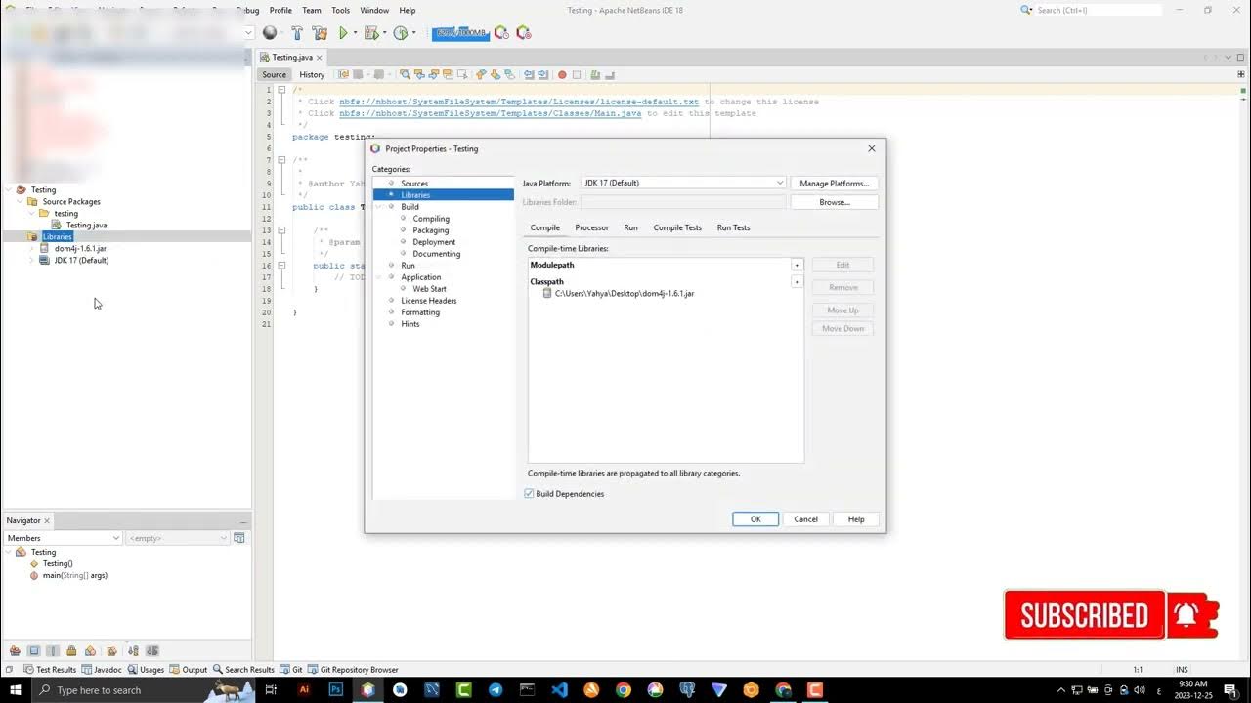The width and height of the screenshot is (1251, 703).
Task: Collapse Testing project tree node
Action: [9, 189]
